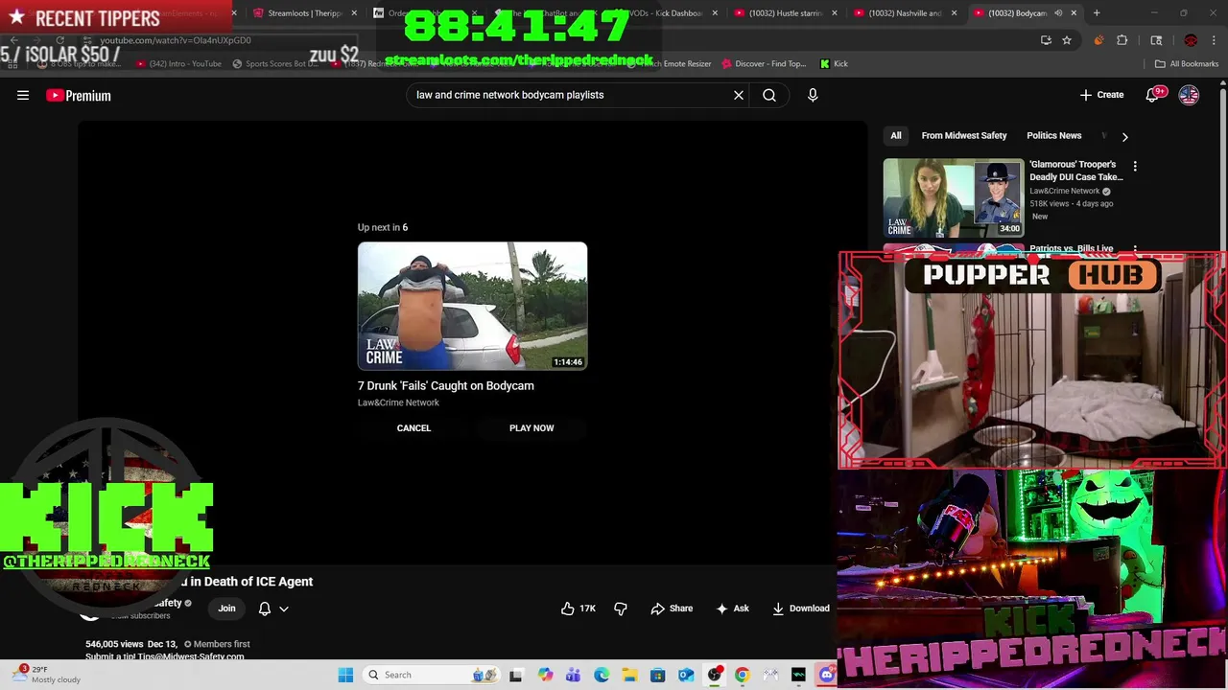Cancel the up next autoplay
This screenshot has width=1228, height=690.
pyautogui.click(x=413, y=428)
